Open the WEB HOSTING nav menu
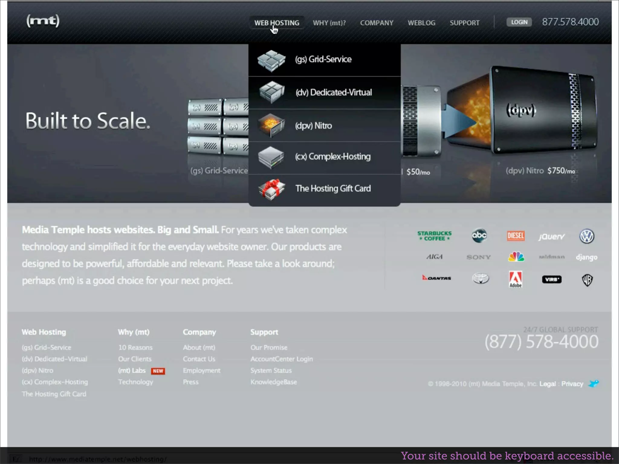The width and height of the screenshot is (619, 464). pos(277,23)
